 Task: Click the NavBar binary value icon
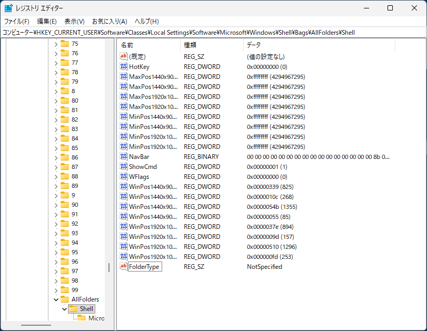tap(124, 157)
